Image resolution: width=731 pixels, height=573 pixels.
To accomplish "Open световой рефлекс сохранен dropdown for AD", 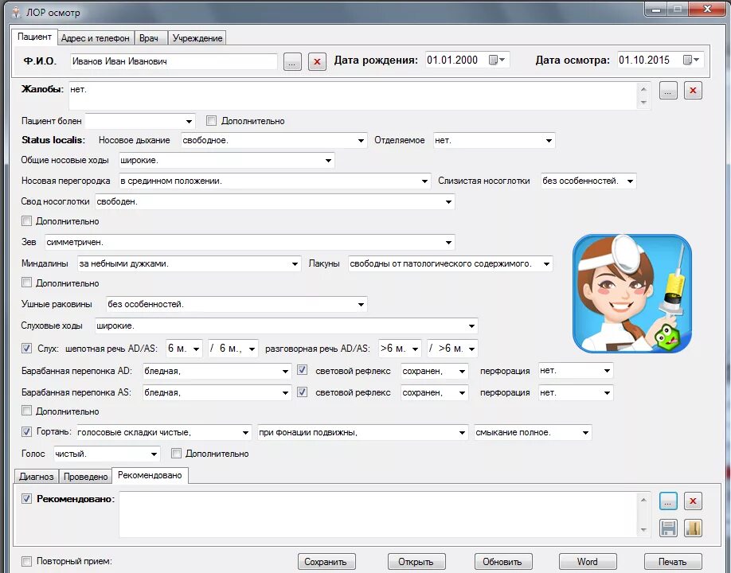I will 462,372.
